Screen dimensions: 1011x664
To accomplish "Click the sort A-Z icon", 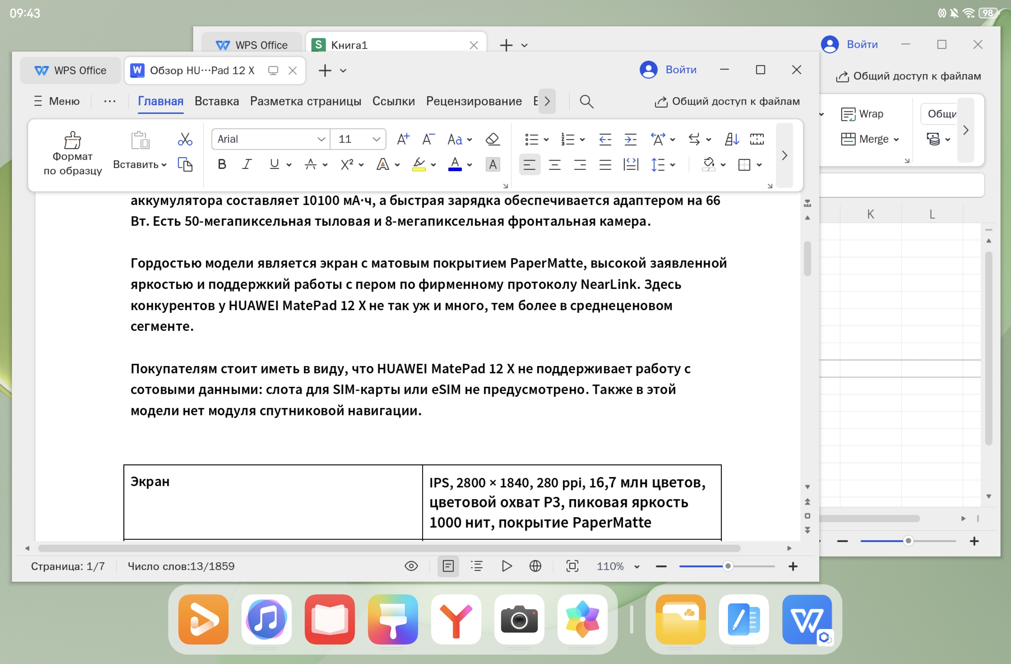I will pos(732,139).
